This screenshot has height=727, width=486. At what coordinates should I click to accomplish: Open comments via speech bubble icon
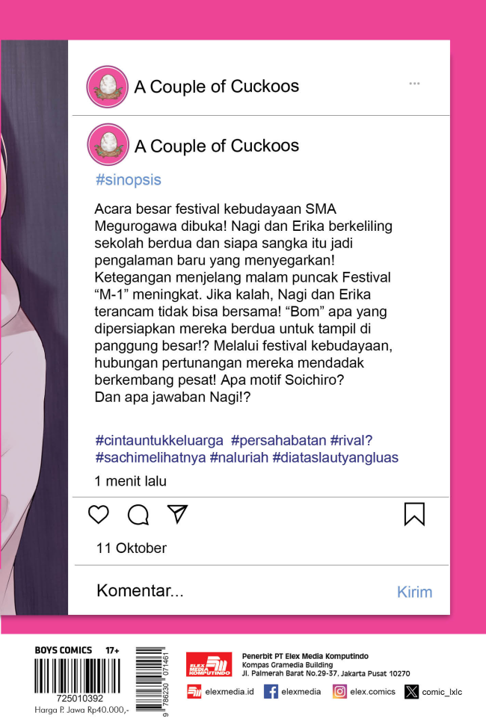tap(138, 515)
